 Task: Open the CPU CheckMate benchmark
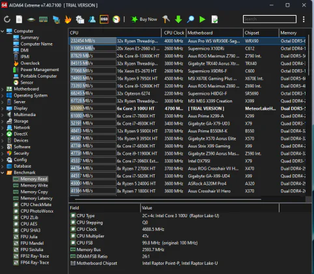tap(36, 205)
